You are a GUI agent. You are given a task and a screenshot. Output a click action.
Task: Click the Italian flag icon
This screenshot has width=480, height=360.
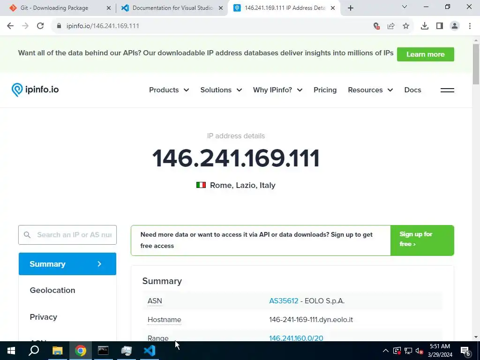[201, 185]
